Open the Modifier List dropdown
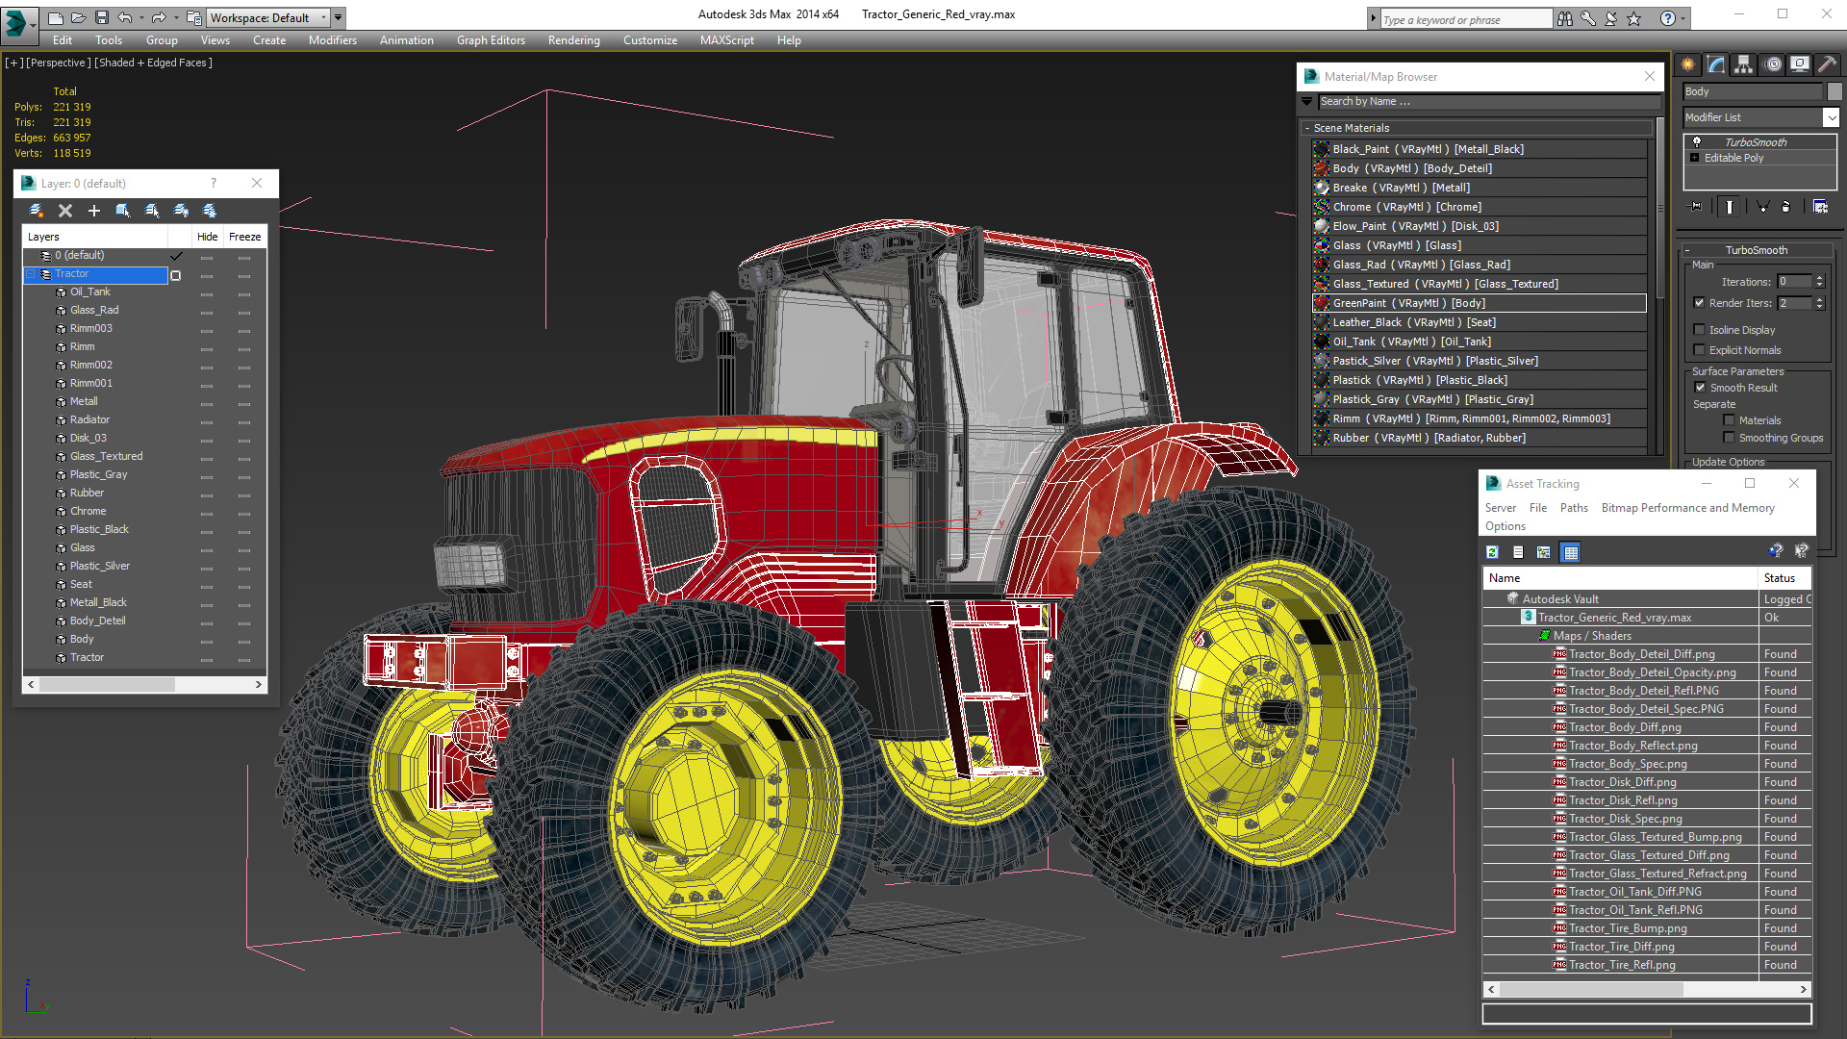This screenshot has width=1847, height=1039. pos(1831,117)
